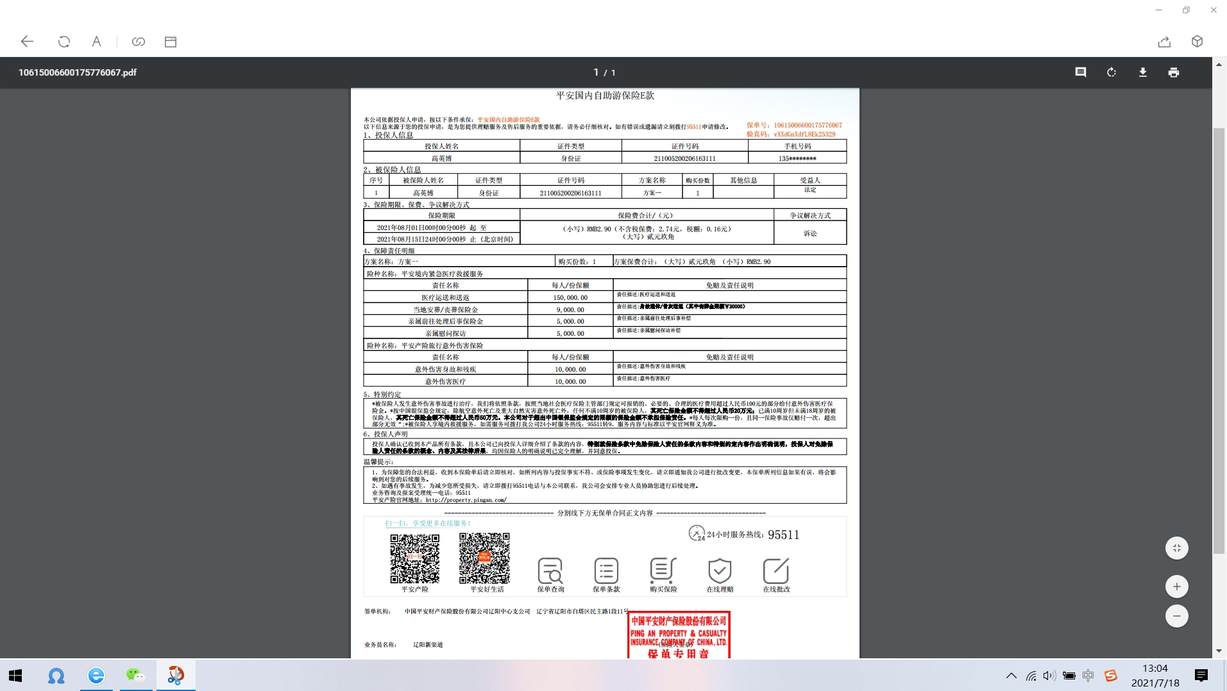Download the PDF file
The height and width of the screenshot is (691, 1227).
tap(1143, 72)
